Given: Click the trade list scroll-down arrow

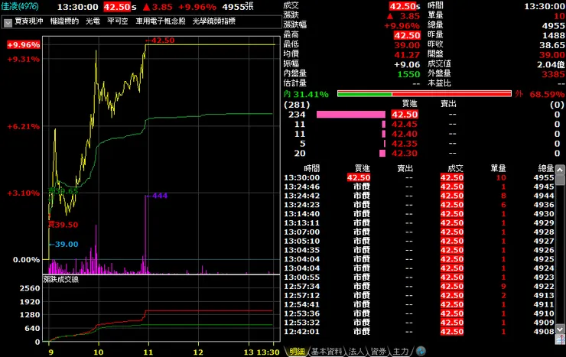Looking at the screenshot, I should click(x=560, y=329).
